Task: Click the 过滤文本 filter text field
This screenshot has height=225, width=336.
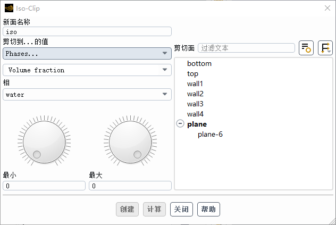Action: click(246, 48)
